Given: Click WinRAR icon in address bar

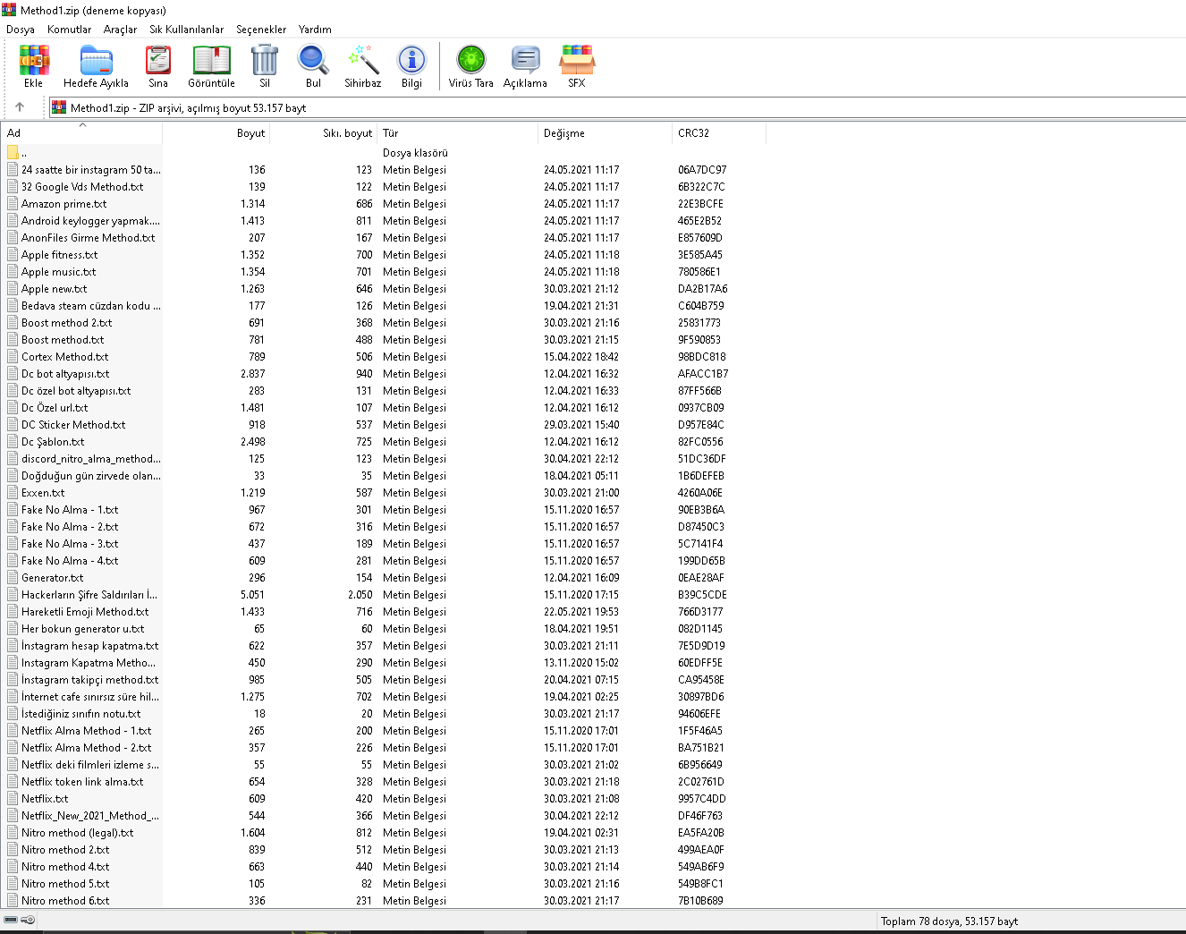Looking at the screenshot, I should 59,107.
